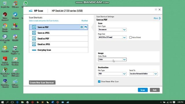The height and width of the screenshot is (104, 185).
Task: Show hidden system tray icons
Action: pos(161,102)
